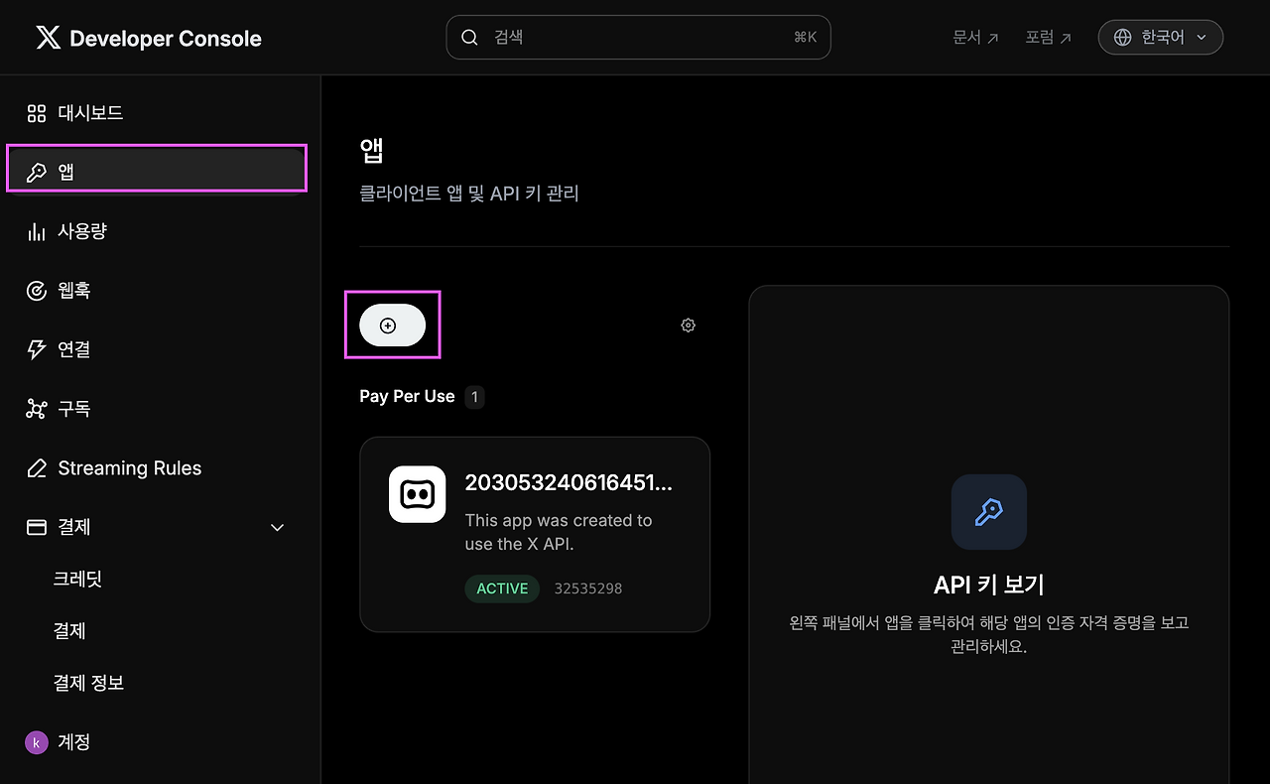The image size is (1270, 784).
Task: Open app settings with the gear icon
Action: pos(689,326)
